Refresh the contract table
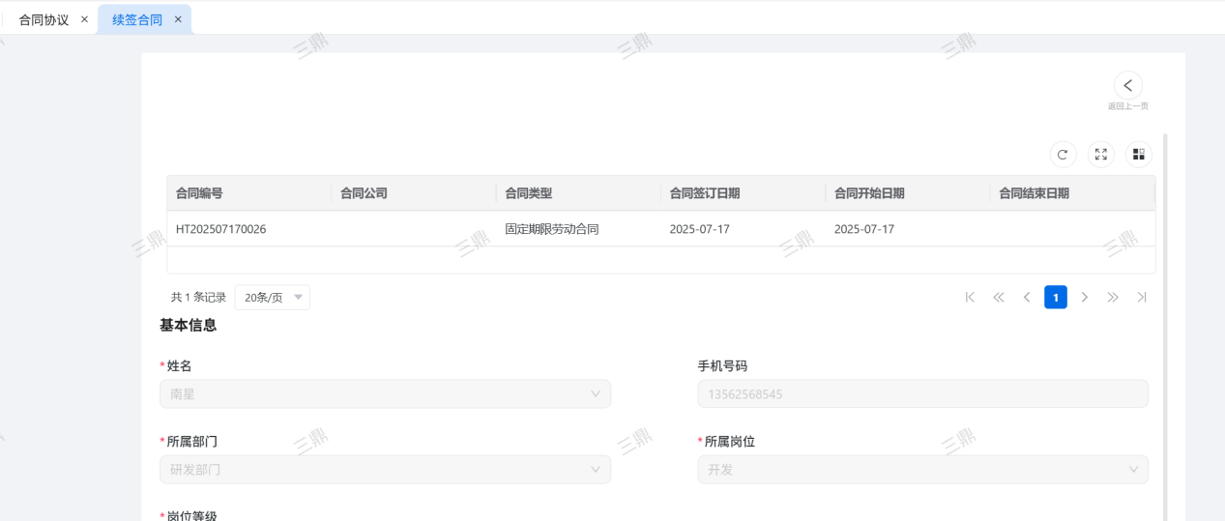 pyautogui.click(x=1063, y=155)
